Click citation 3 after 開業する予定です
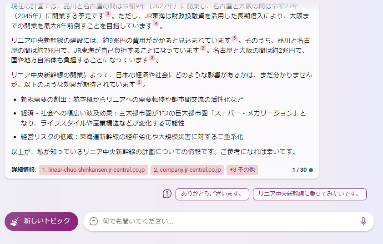Screen dimensions: 383x244 pyautogui.click(x=108, y=14)
